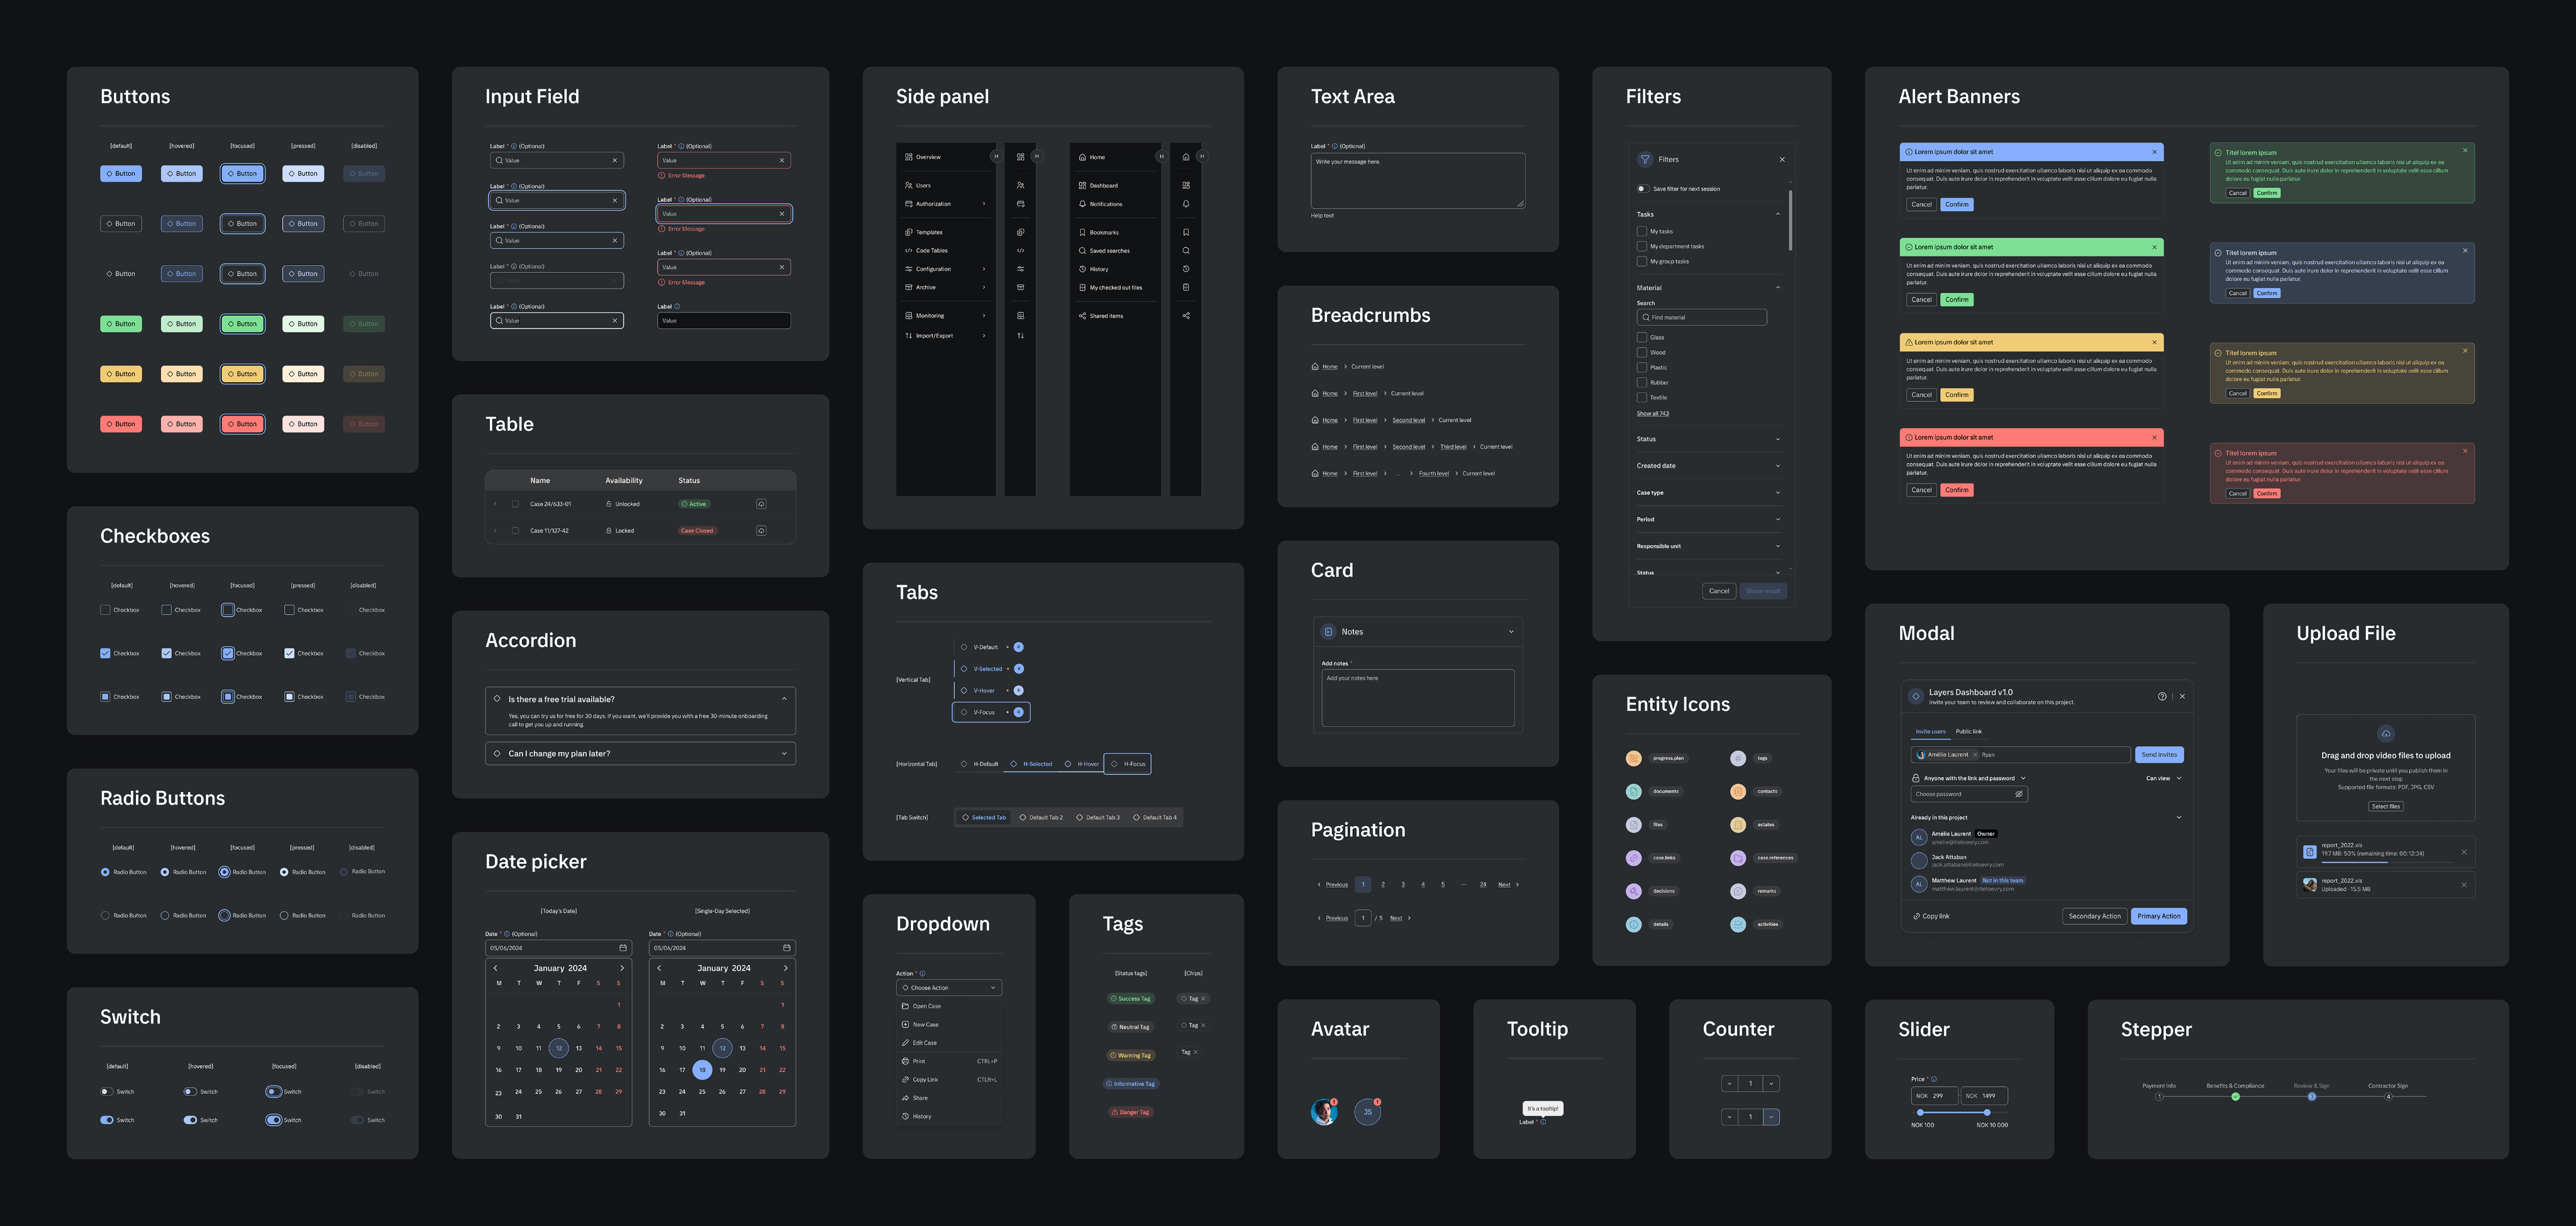Click the Notes card icon

(x=1328, y=632)
